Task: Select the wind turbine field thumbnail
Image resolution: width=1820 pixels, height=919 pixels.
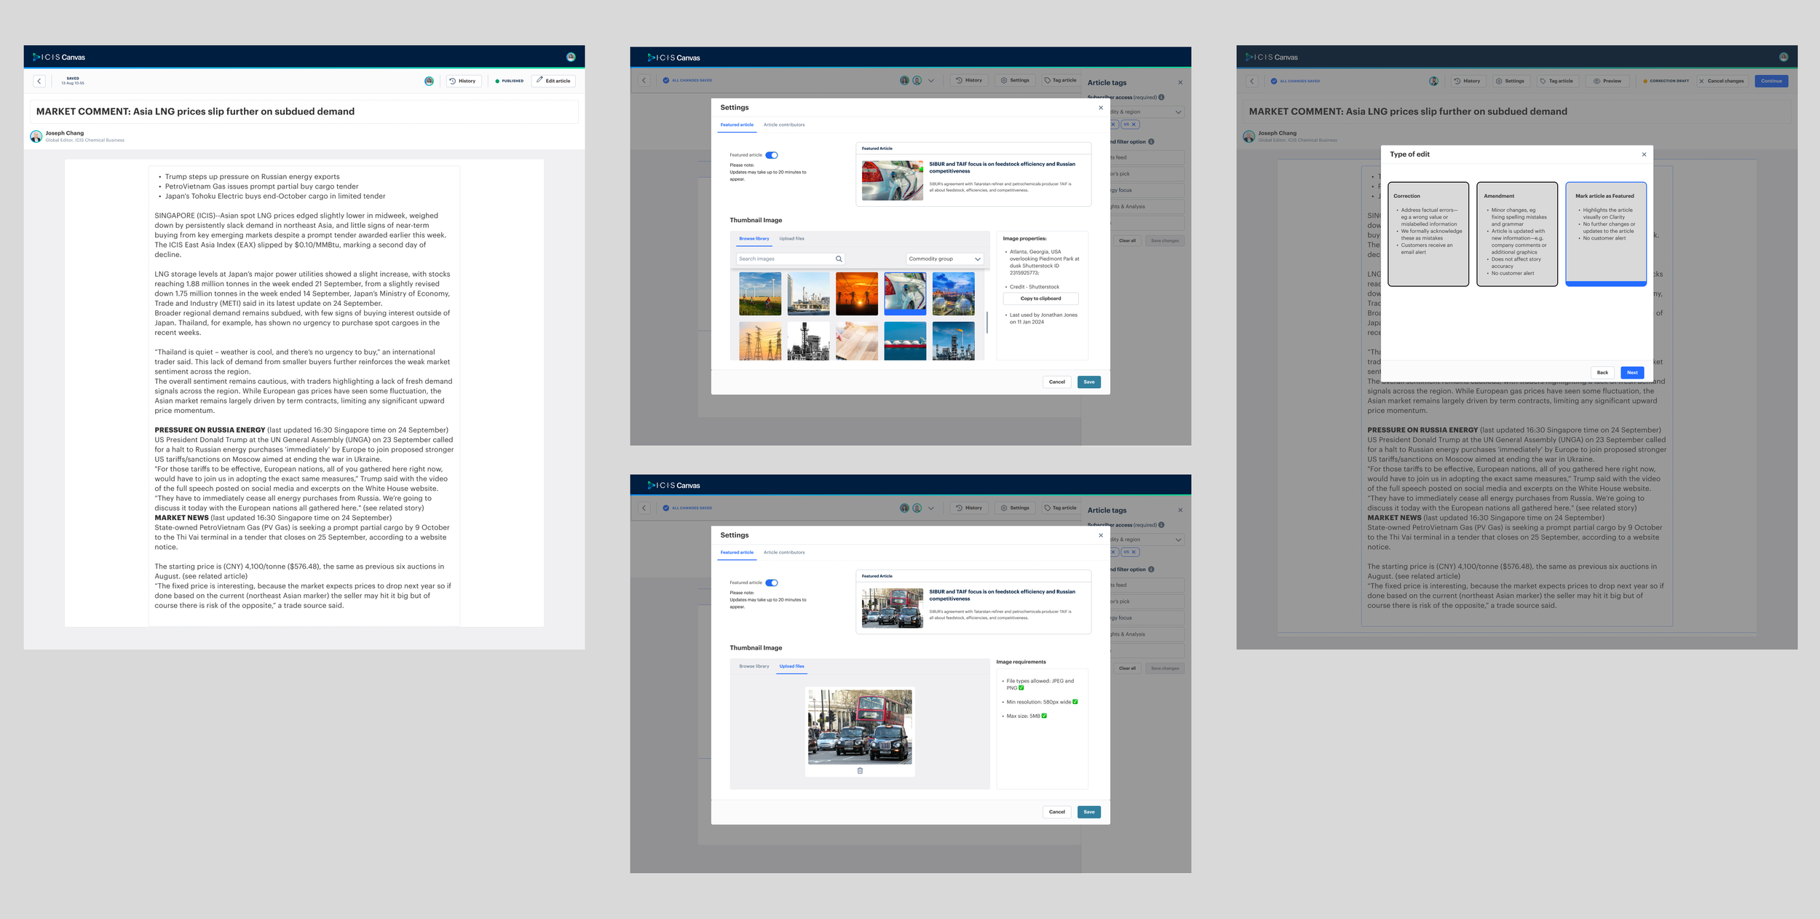Action: pos(760,293)
